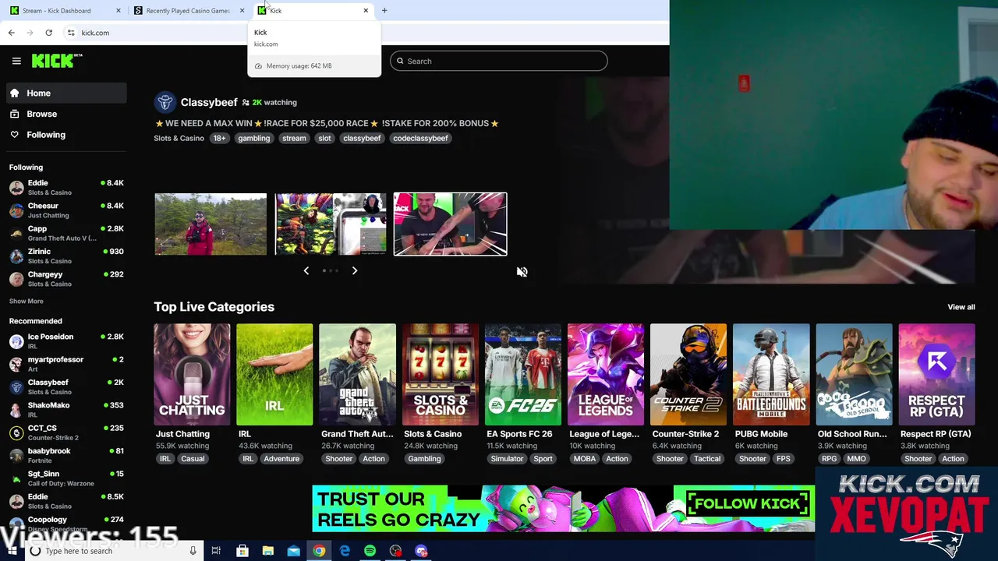This screenshot has width=998, height=561.
Task: Open Slots & Casino category card
Action: [x=440, y=374]
